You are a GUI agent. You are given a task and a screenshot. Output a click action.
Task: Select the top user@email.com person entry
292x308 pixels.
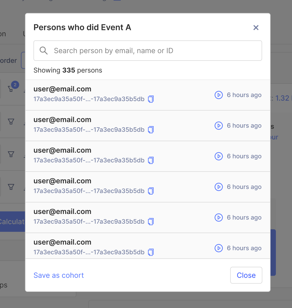coord(62,89)
